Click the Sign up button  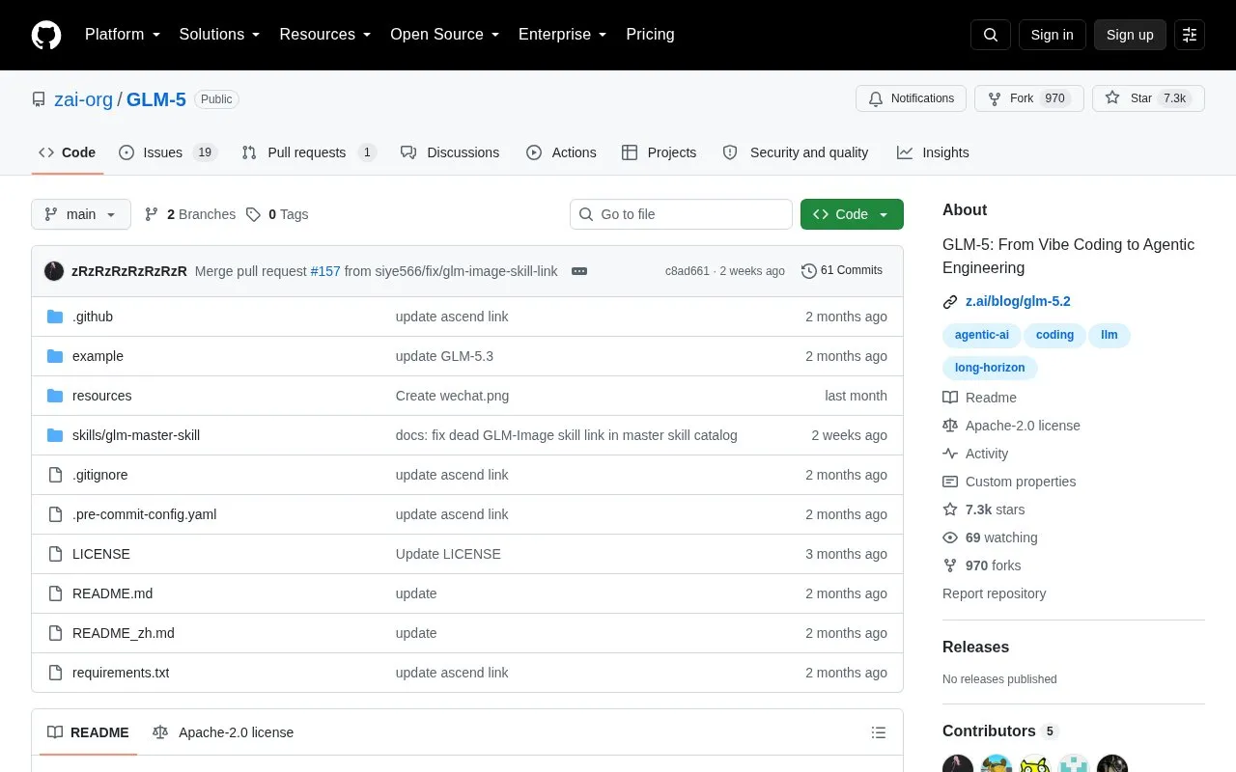pyautogui.click(x=1130, y=35)
